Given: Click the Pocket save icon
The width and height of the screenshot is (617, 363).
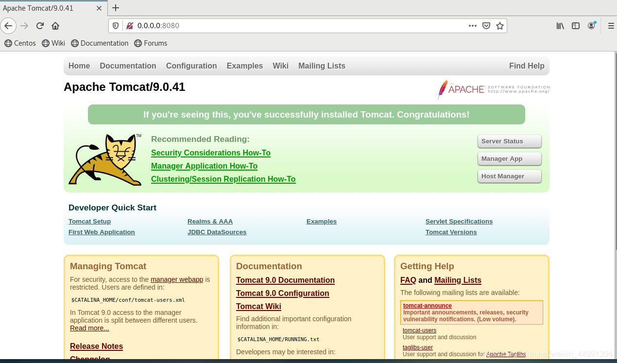Looking at the screenshot, I should 486,26.
